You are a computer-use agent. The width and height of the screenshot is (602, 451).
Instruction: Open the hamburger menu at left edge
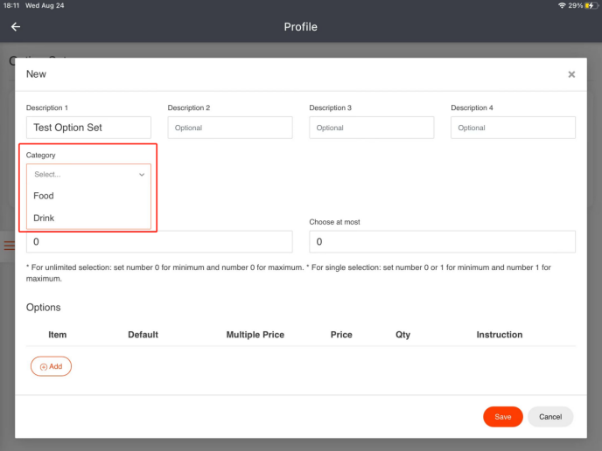(x=9, y=246)
